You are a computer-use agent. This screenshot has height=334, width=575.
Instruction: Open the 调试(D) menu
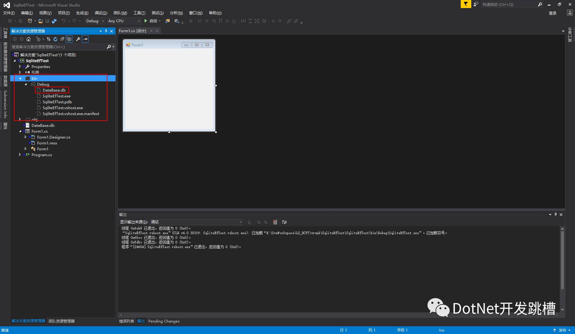pos(101,13)
